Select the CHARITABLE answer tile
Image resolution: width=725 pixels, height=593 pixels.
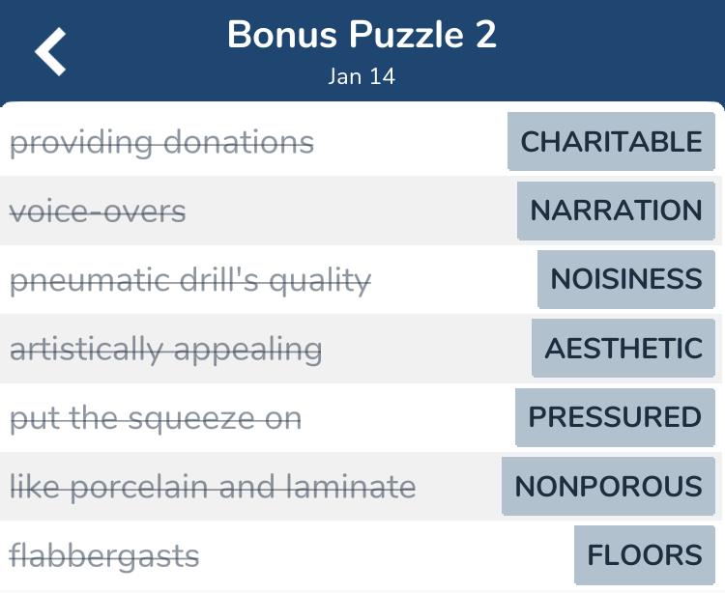click(611, 141)
